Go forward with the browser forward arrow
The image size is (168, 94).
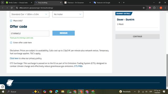pos(7,8)
